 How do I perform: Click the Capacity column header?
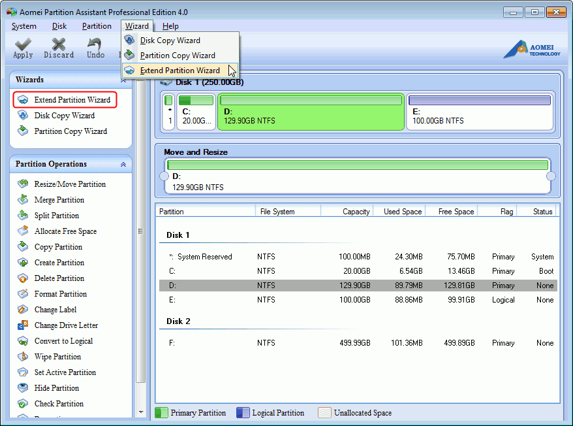[x=347, y=212]
